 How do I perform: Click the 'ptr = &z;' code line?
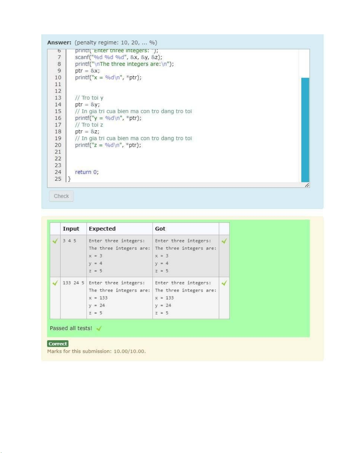click(x=87, y=131)
